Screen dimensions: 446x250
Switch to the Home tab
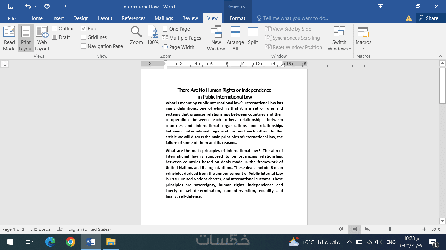coord(36,18)
